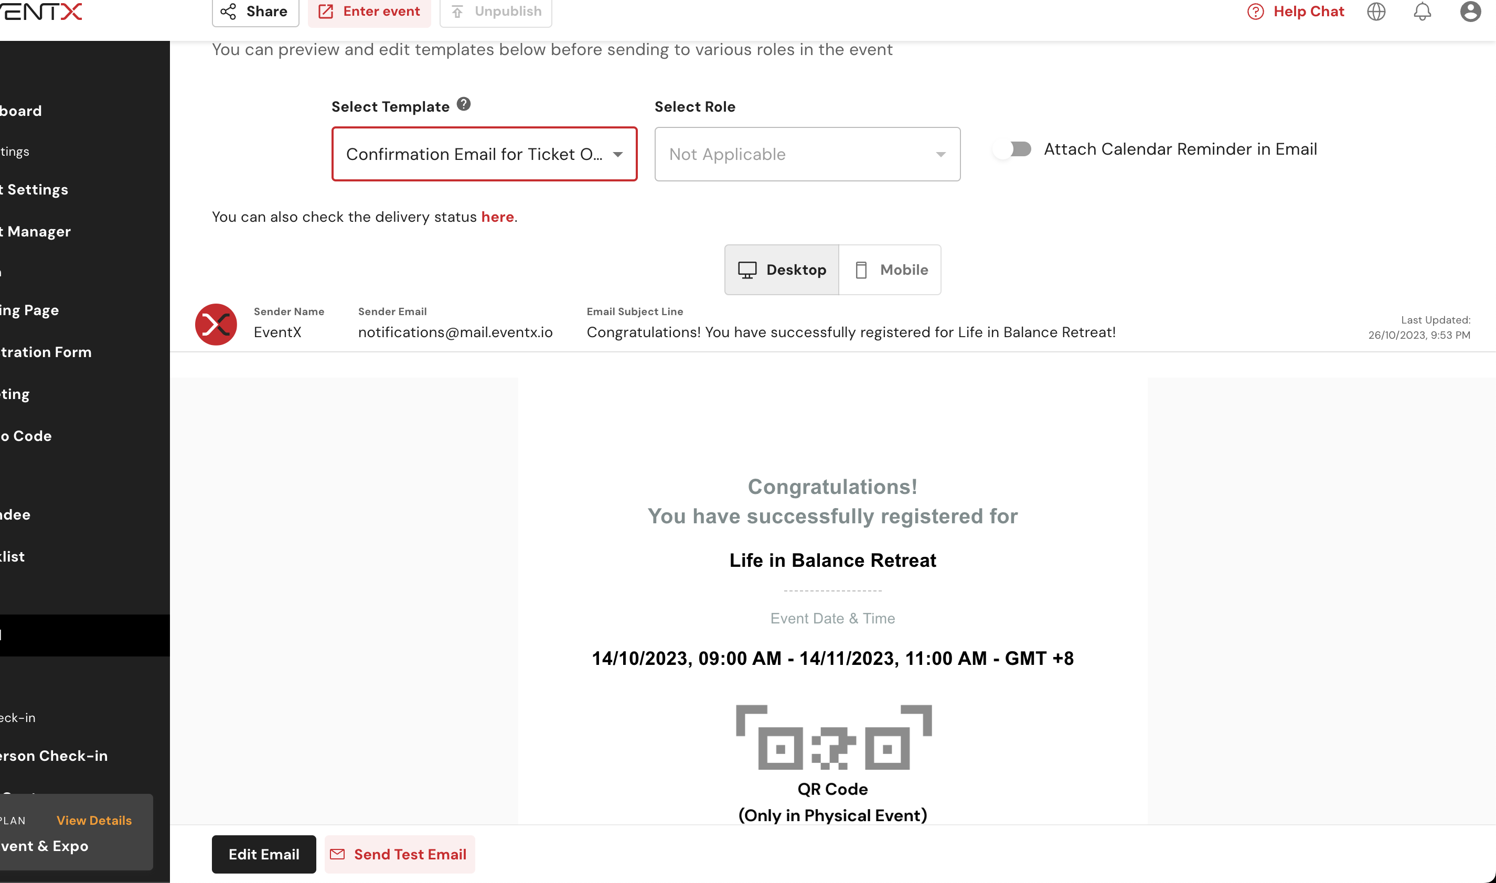The height and width of the screenshot is (883, 1496).
Task: Click the EventX logo in header
Action: [41, 12]
